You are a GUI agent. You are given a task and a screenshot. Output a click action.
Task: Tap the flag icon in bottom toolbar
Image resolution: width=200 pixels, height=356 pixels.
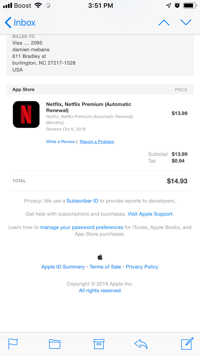pos(13,344)
